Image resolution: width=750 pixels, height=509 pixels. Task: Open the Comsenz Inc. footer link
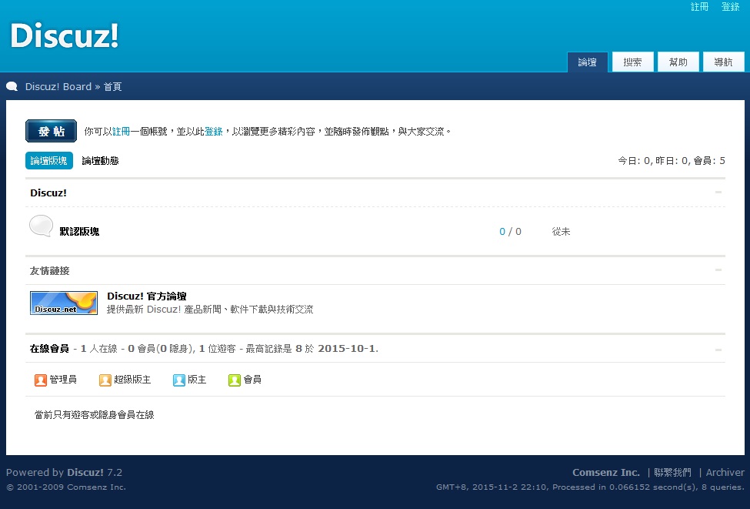click(606, 472)
